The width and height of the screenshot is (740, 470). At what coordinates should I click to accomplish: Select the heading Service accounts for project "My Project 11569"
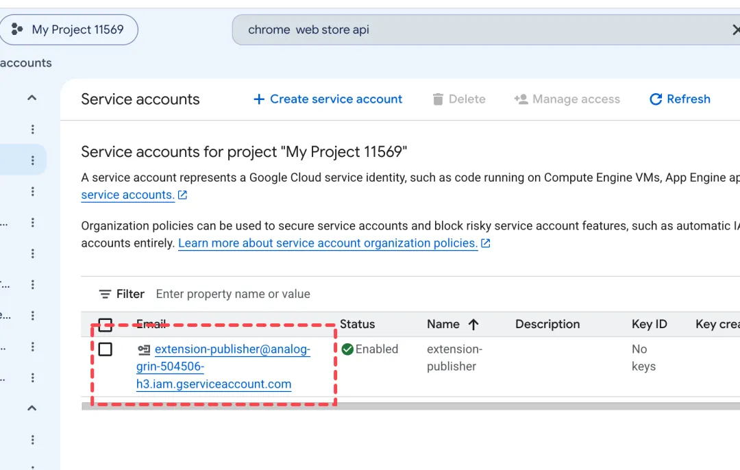click(244, 152)
